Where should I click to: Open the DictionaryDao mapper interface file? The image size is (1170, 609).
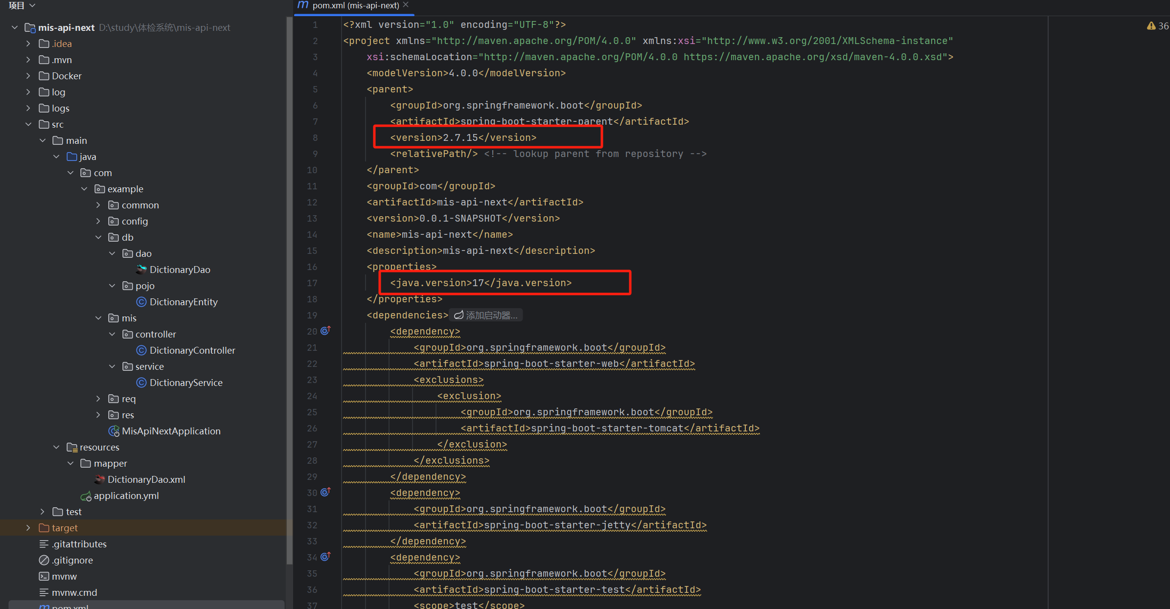(180, 270)
